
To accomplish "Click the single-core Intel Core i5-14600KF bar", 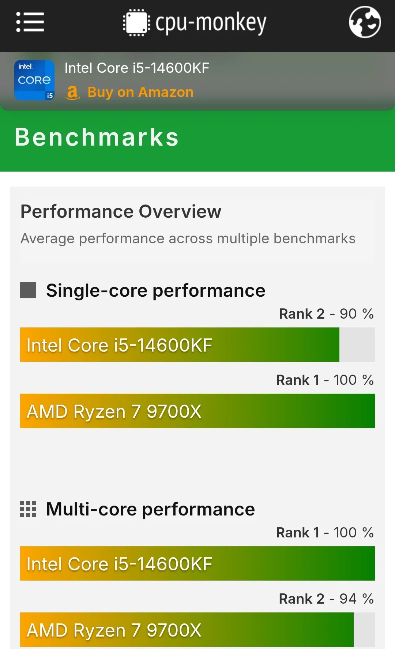I will [180, 345].
